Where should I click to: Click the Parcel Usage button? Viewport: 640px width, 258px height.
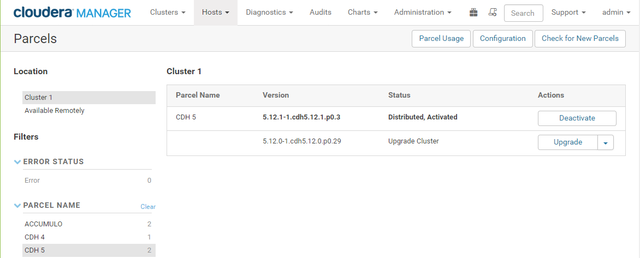tap(441, 39)
